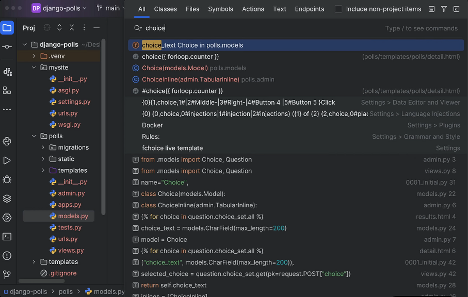Open settings.py in the project tree

(74, 102)
